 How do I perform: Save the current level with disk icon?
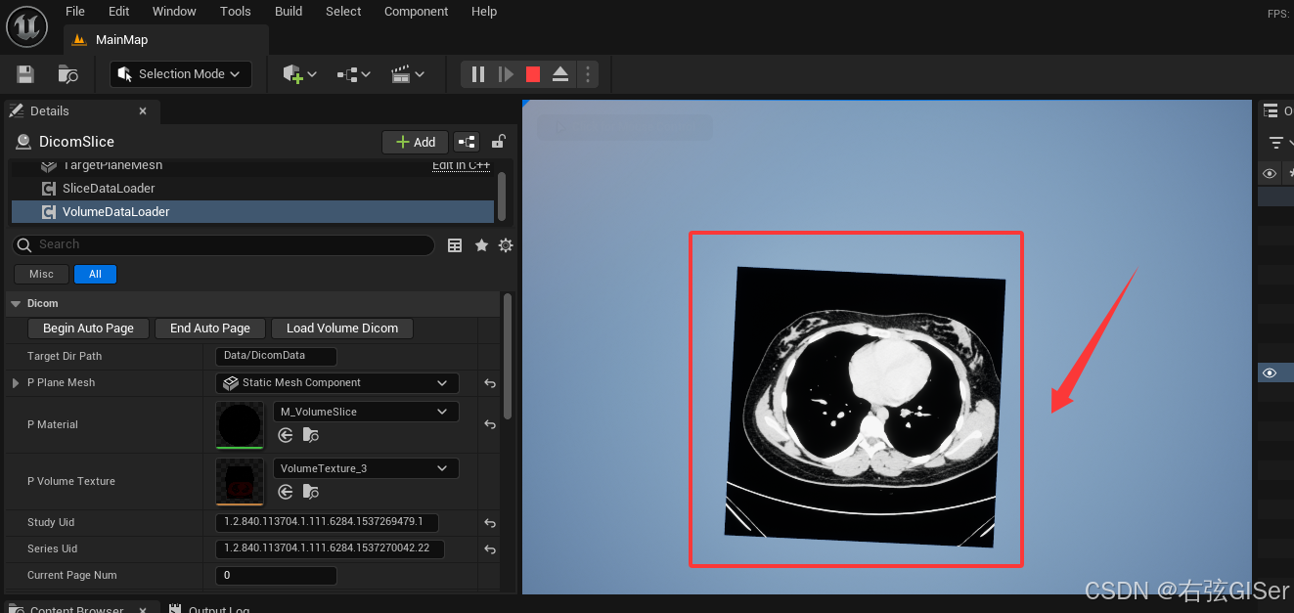(x=25, y=74)
